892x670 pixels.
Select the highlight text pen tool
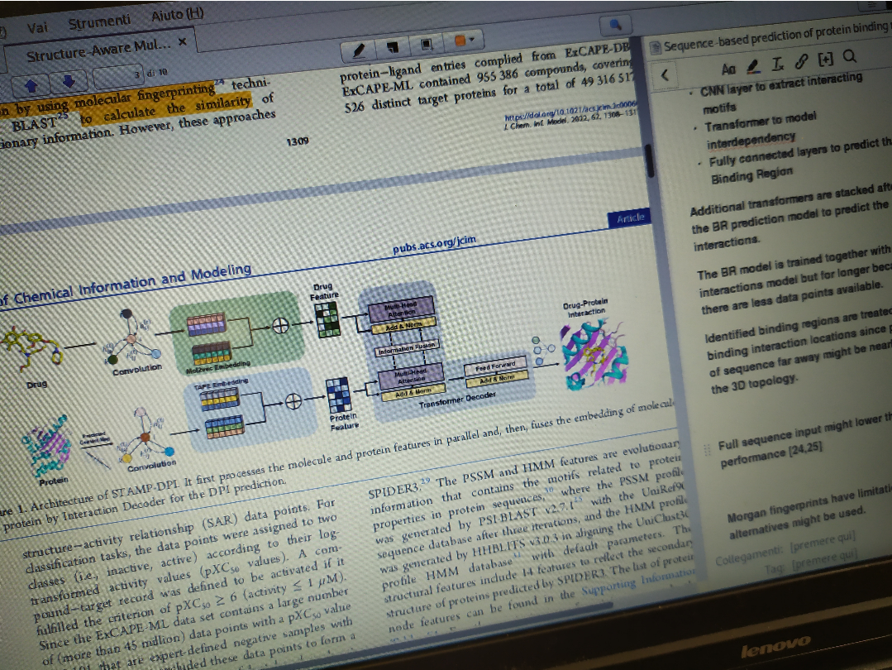point(358,50)
